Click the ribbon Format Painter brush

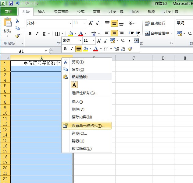(x=17, y=36)
